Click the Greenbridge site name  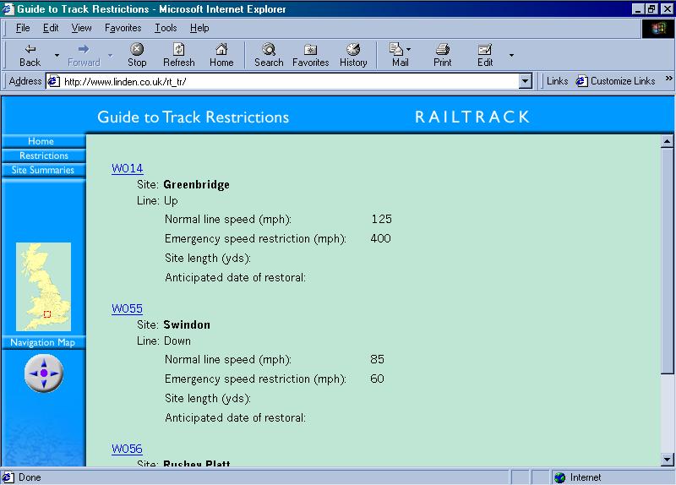tap(197, 184)
